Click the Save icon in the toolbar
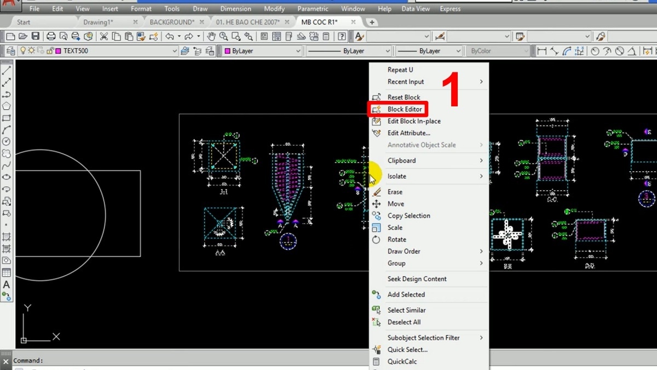Viewport: 657px width, 370px height. coord(36,37)
